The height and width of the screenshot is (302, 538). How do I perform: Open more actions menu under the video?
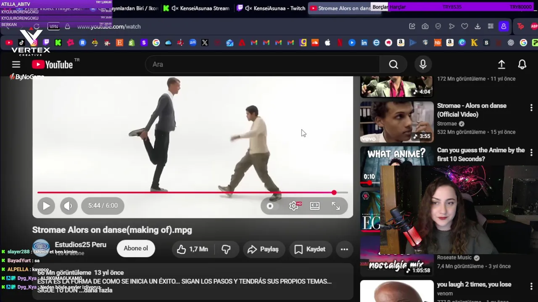pos(344,249)
